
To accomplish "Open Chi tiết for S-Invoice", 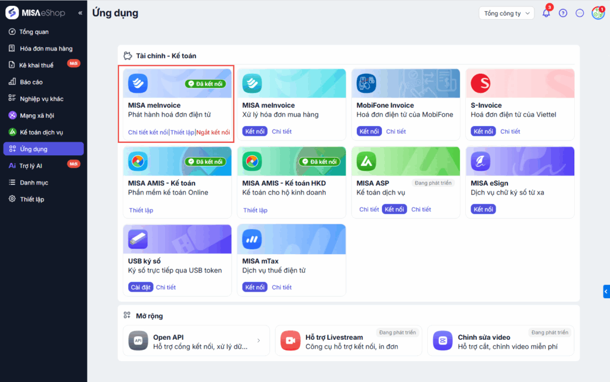I will pyautogui.click(x=510, y=131).
